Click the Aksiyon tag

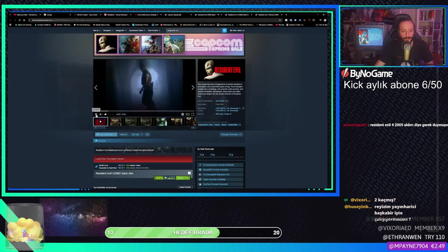[x=217, y=125]
